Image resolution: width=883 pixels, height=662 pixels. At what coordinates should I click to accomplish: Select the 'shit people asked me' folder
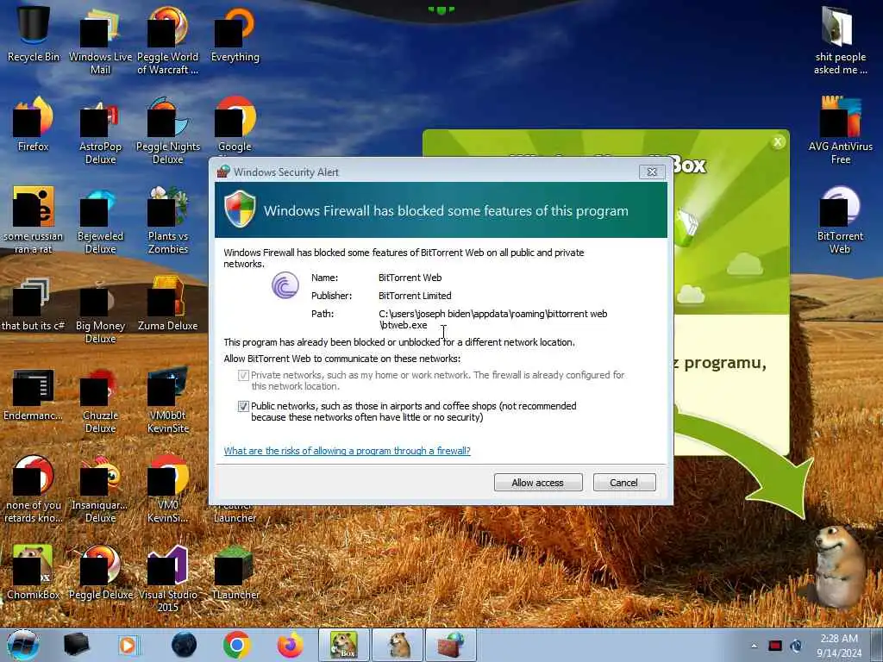(840, 40)
